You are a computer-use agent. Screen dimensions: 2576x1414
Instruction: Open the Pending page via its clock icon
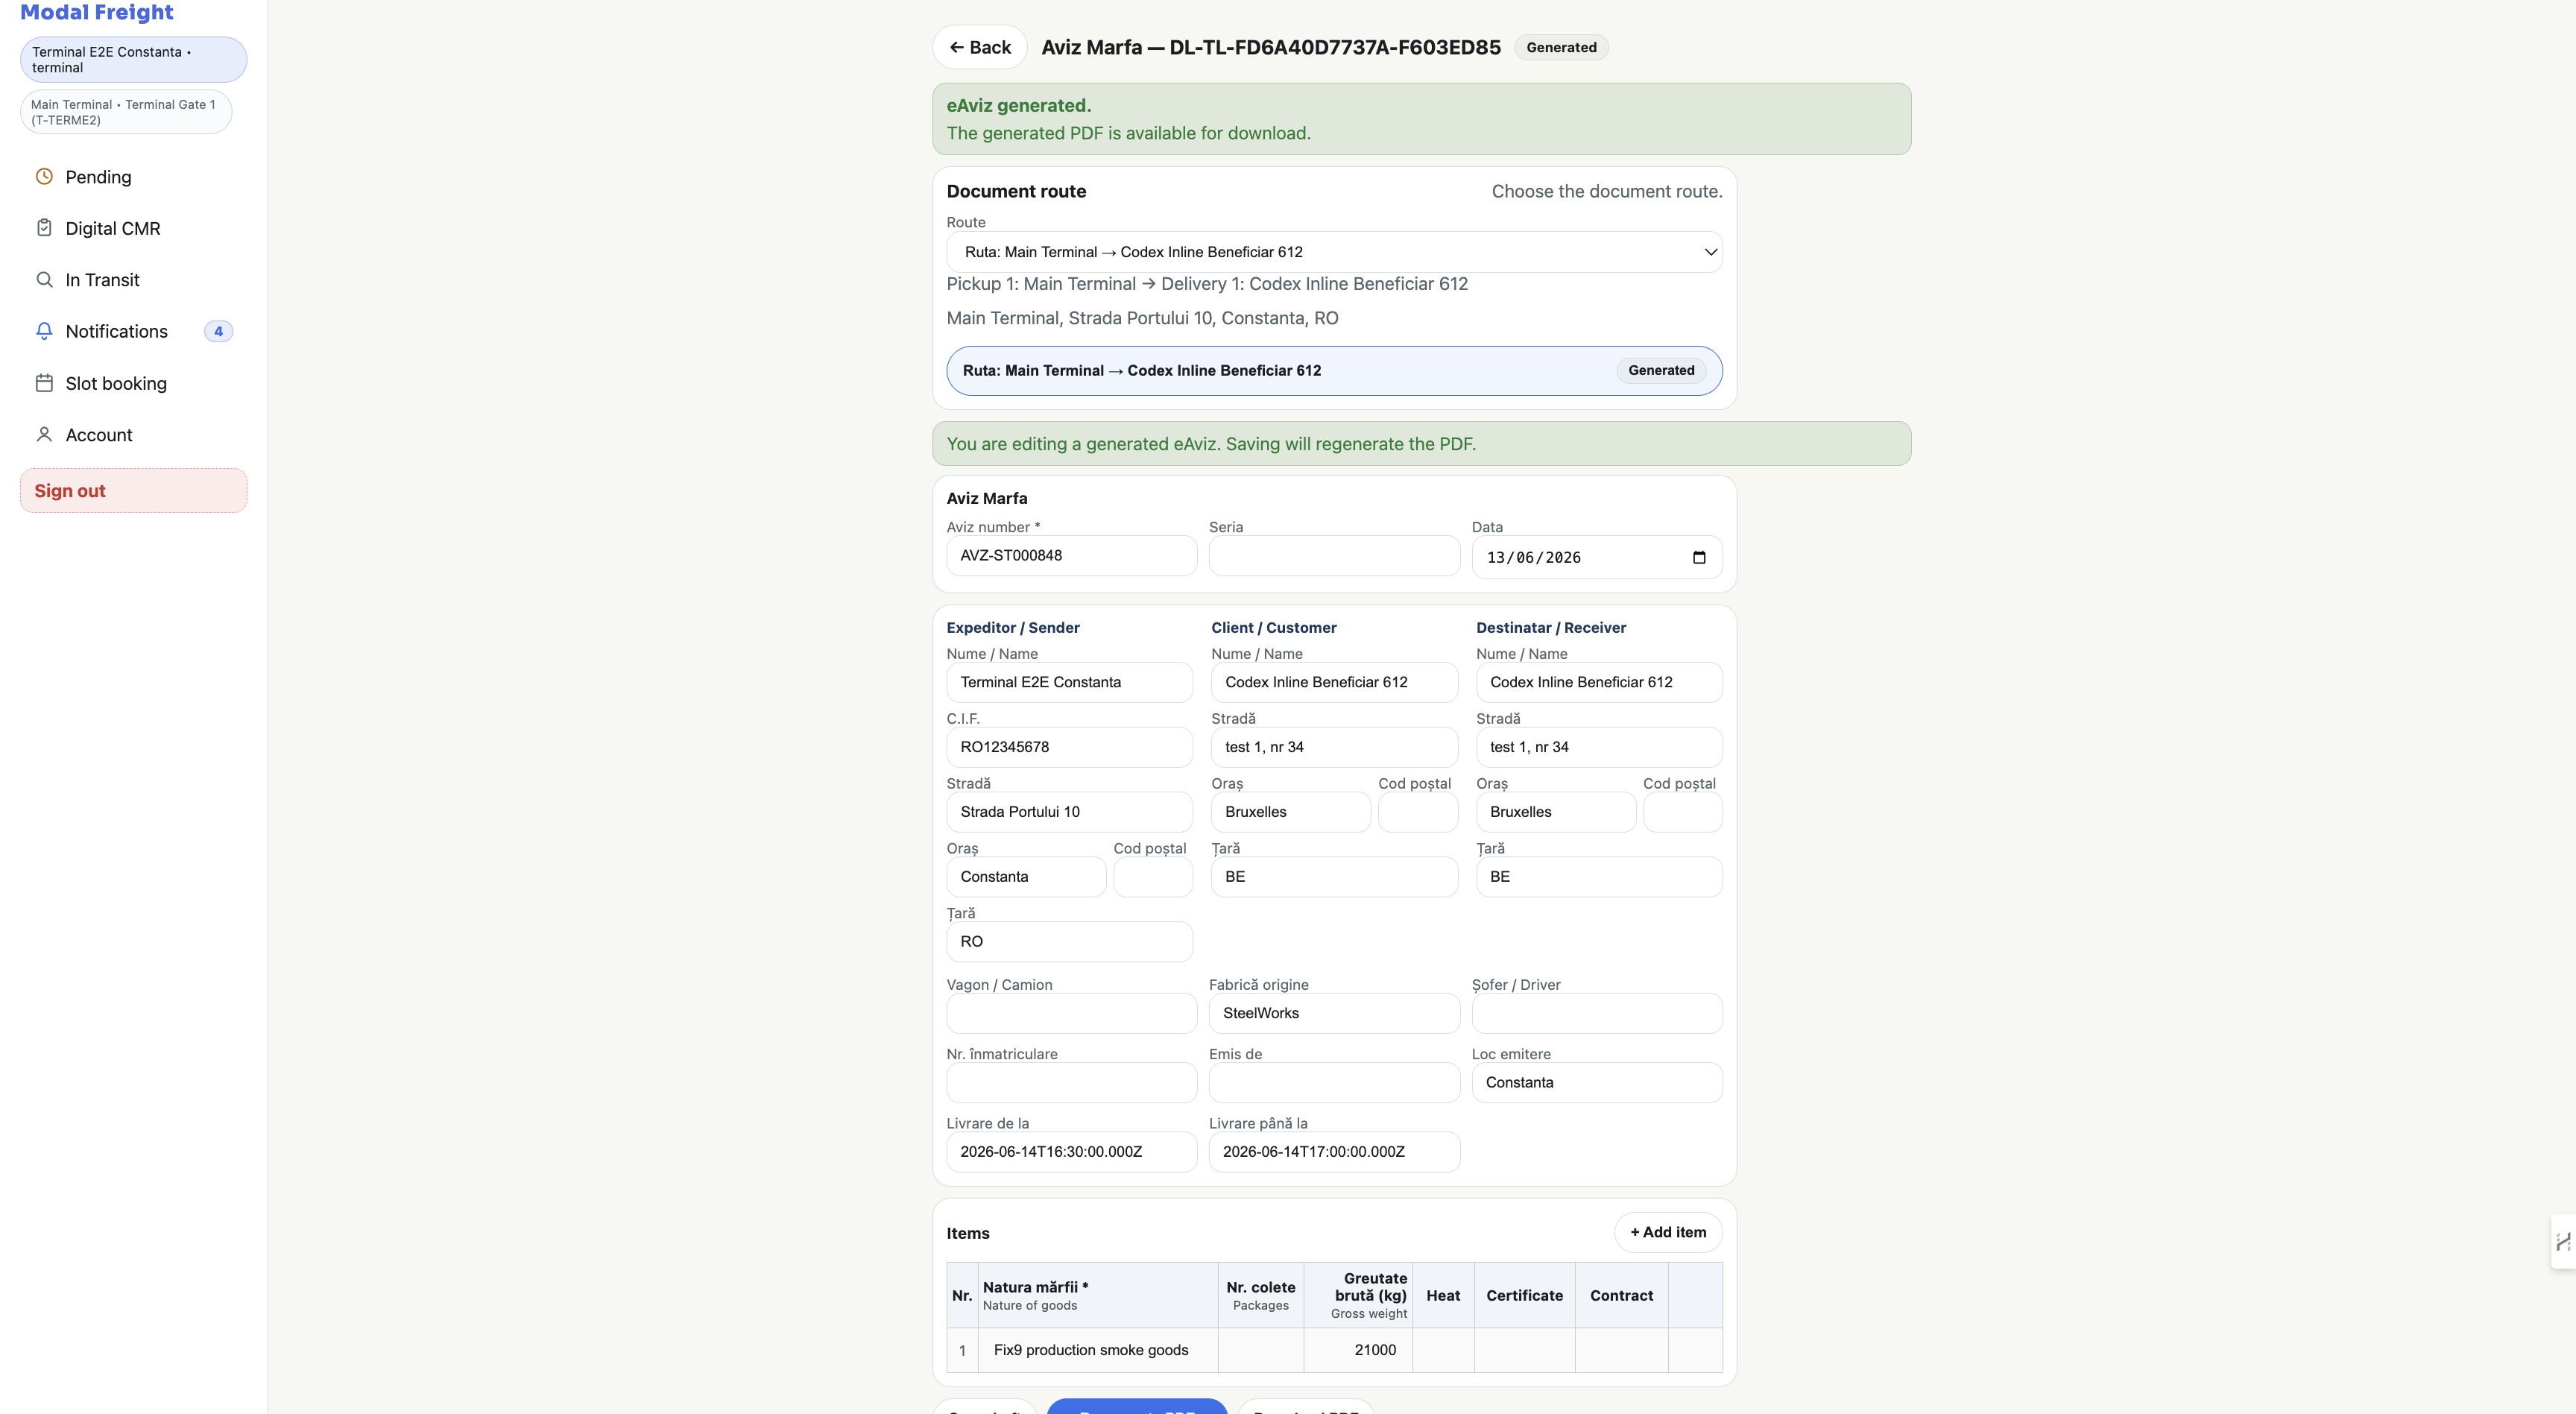44,177
